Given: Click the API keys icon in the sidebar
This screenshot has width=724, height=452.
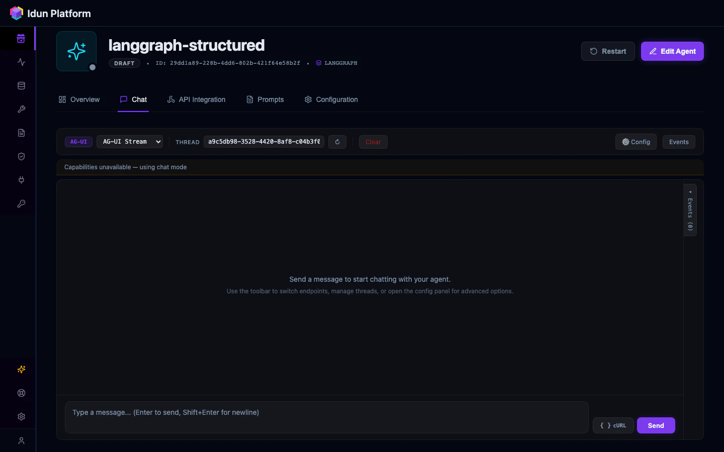Looking at the screenshot, I should coord(21,204).
